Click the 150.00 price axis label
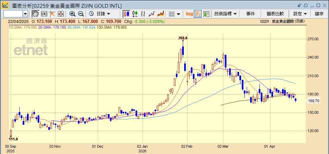This screenshot has height=154, width=329. pos(313,112)
